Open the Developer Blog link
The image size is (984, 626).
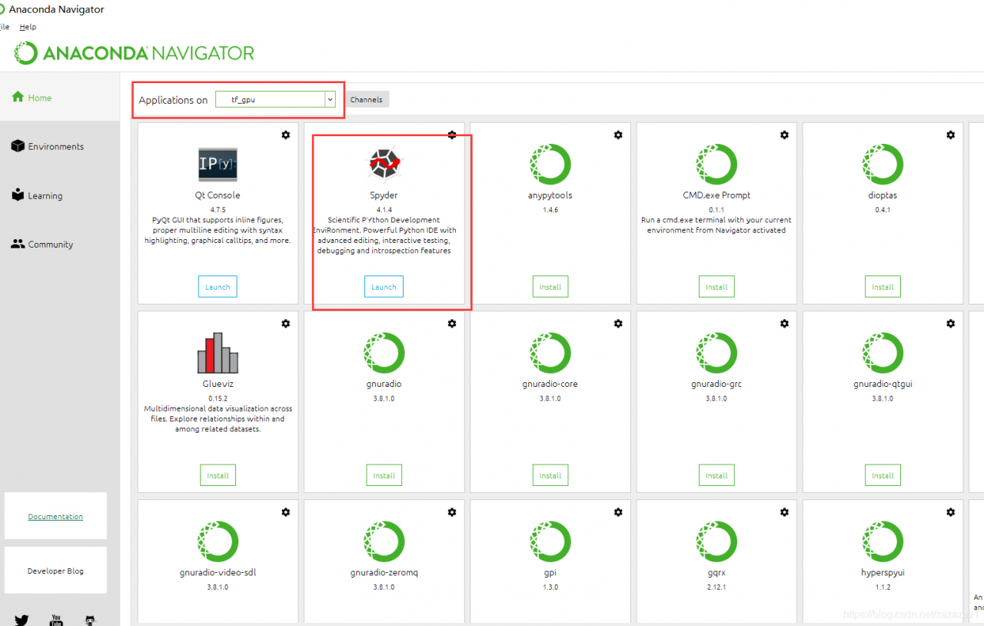(55, 571)
